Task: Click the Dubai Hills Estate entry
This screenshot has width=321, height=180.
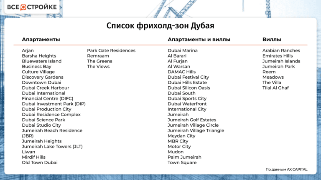Action: pos(187,82)
